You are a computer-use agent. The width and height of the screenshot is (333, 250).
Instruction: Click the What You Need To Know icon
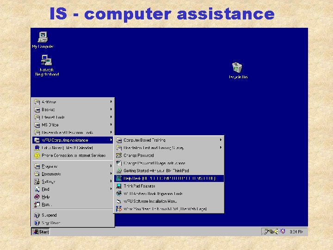(119, 209)
